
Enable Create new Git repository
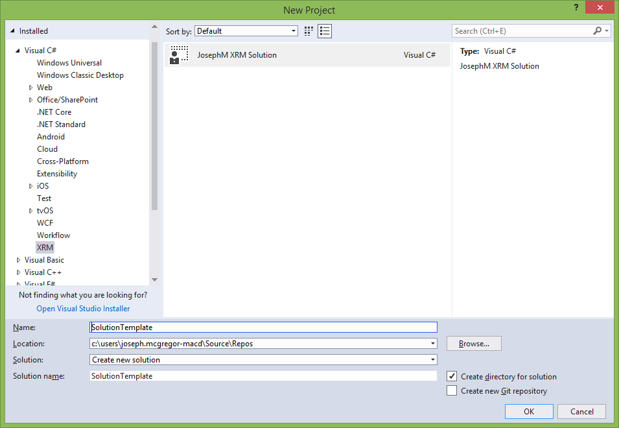(452, 391)
